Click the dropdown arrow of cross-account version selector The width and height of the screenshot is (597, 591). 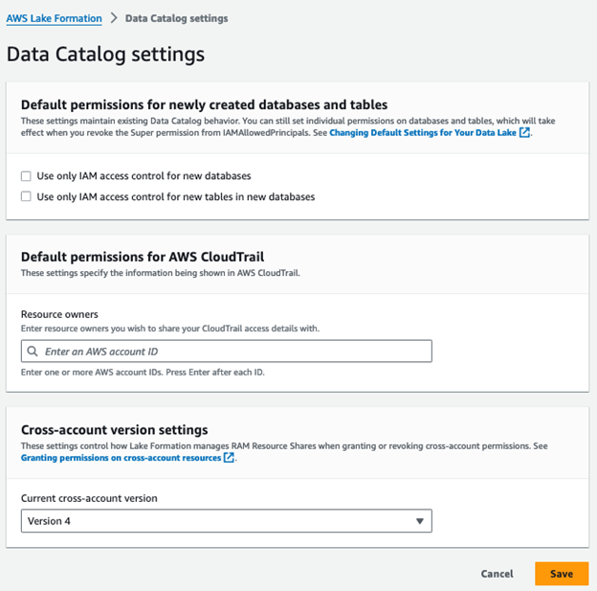coord(419,521)
